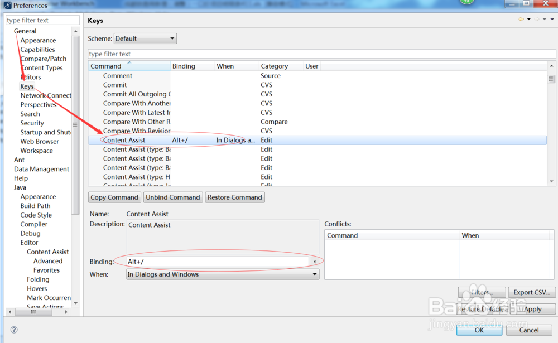Select Data Management tree item

point(41,169)
